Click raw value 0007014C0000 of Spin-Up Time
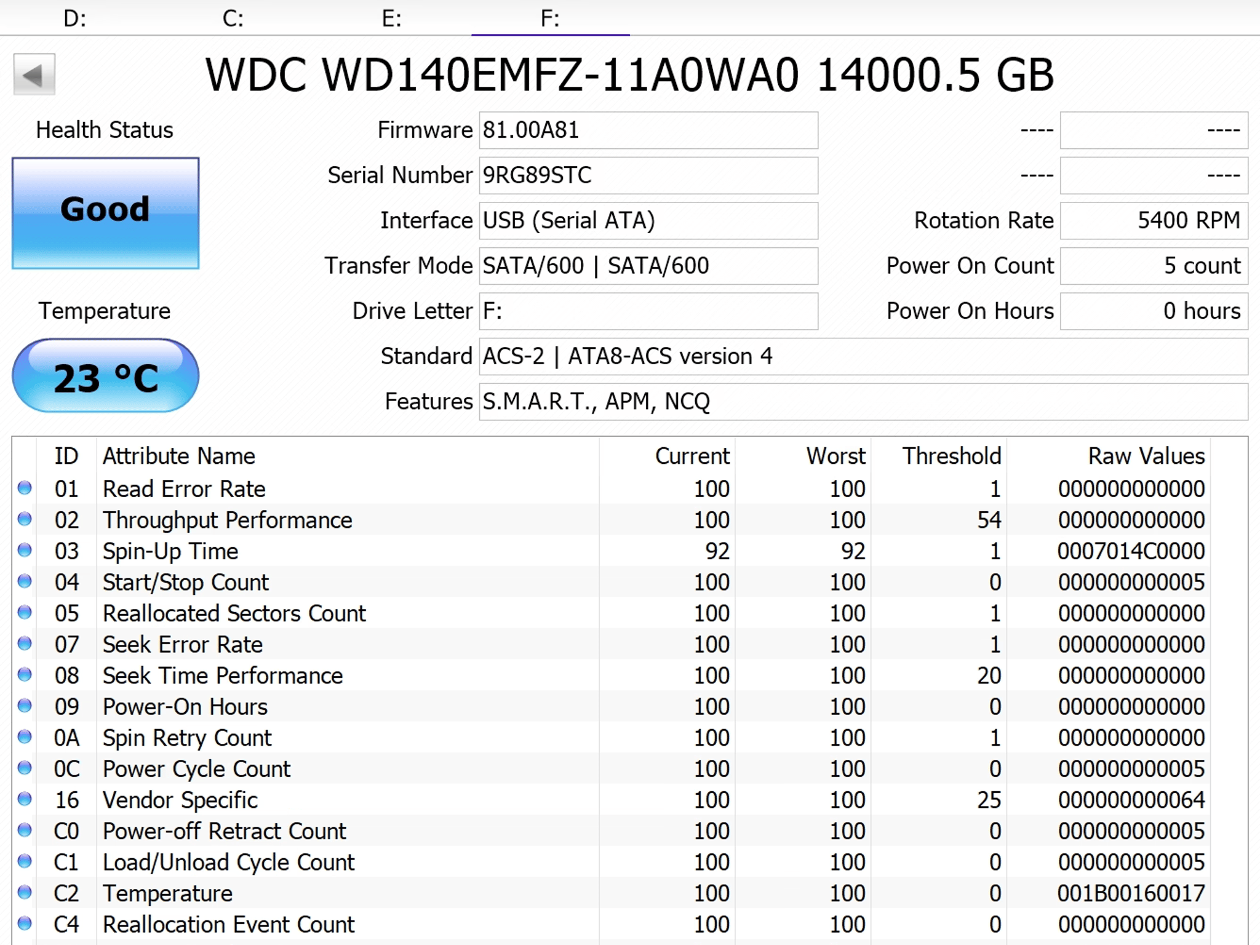Screen dimensions: 1260x945 [1131, 551]
